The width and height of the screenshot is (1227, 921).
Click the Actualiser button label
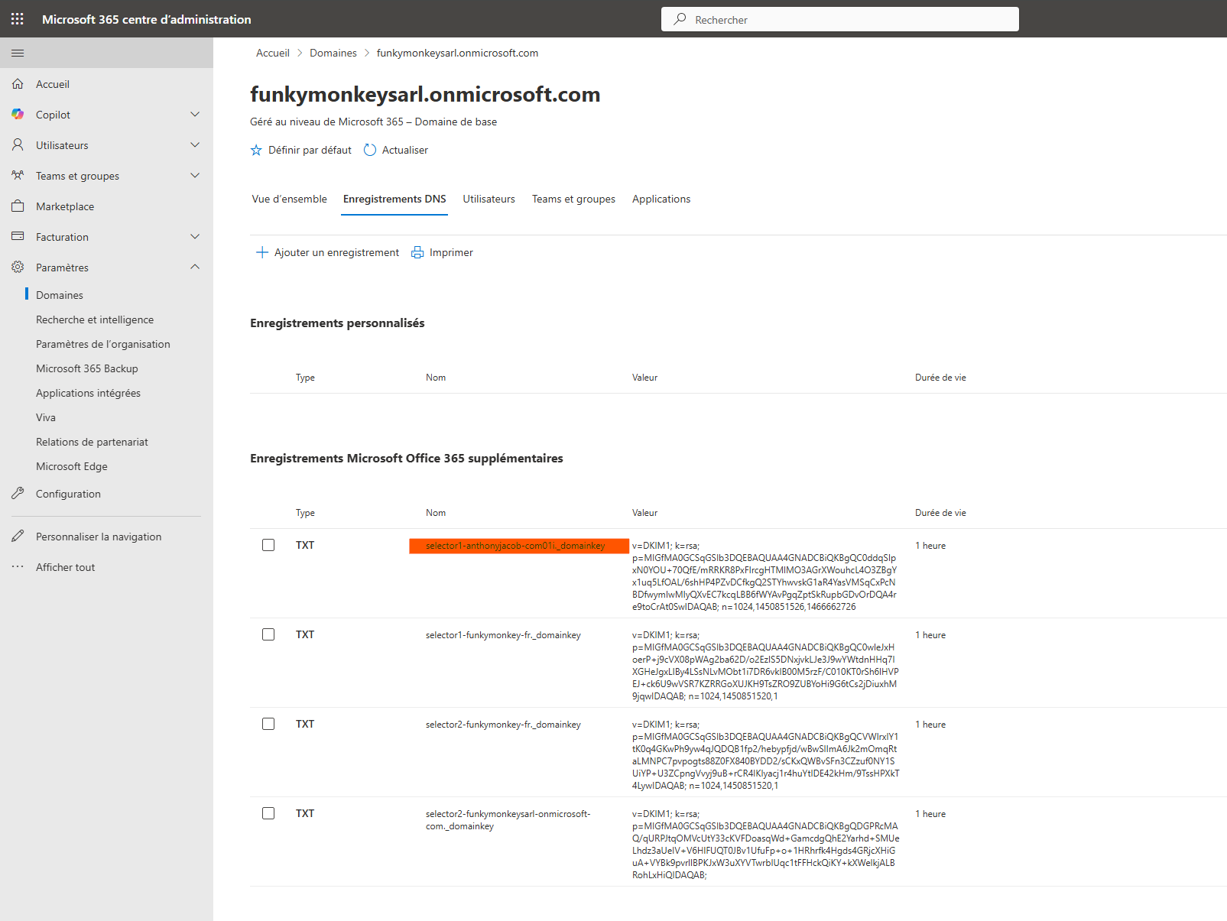tap(405, 150)
